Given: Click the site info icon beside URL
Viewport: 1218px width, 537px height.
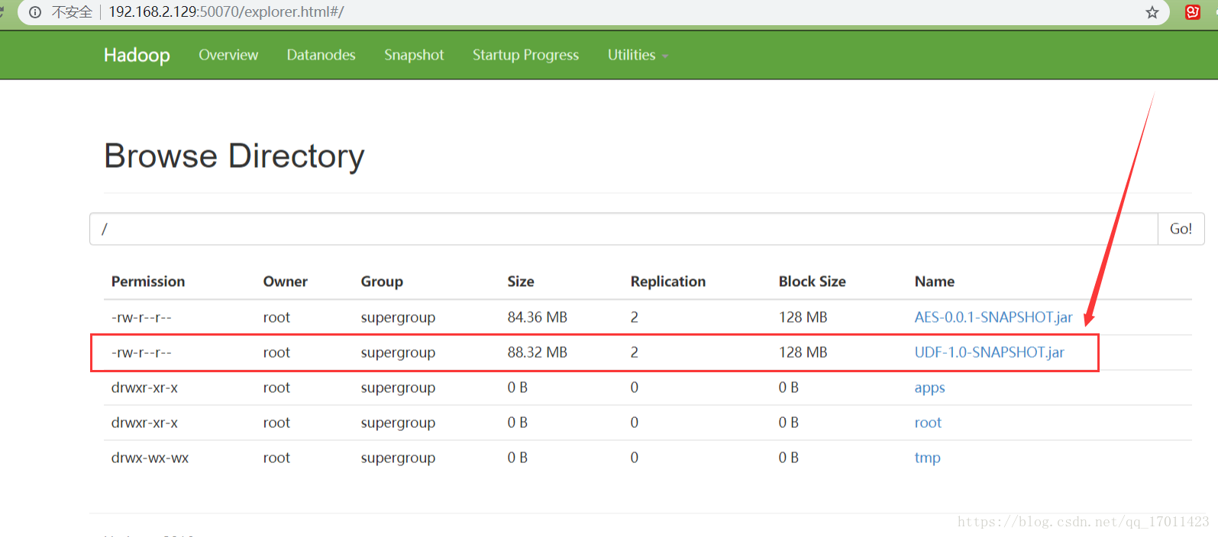Looking at the screenshot, I should tap(35, 12).
